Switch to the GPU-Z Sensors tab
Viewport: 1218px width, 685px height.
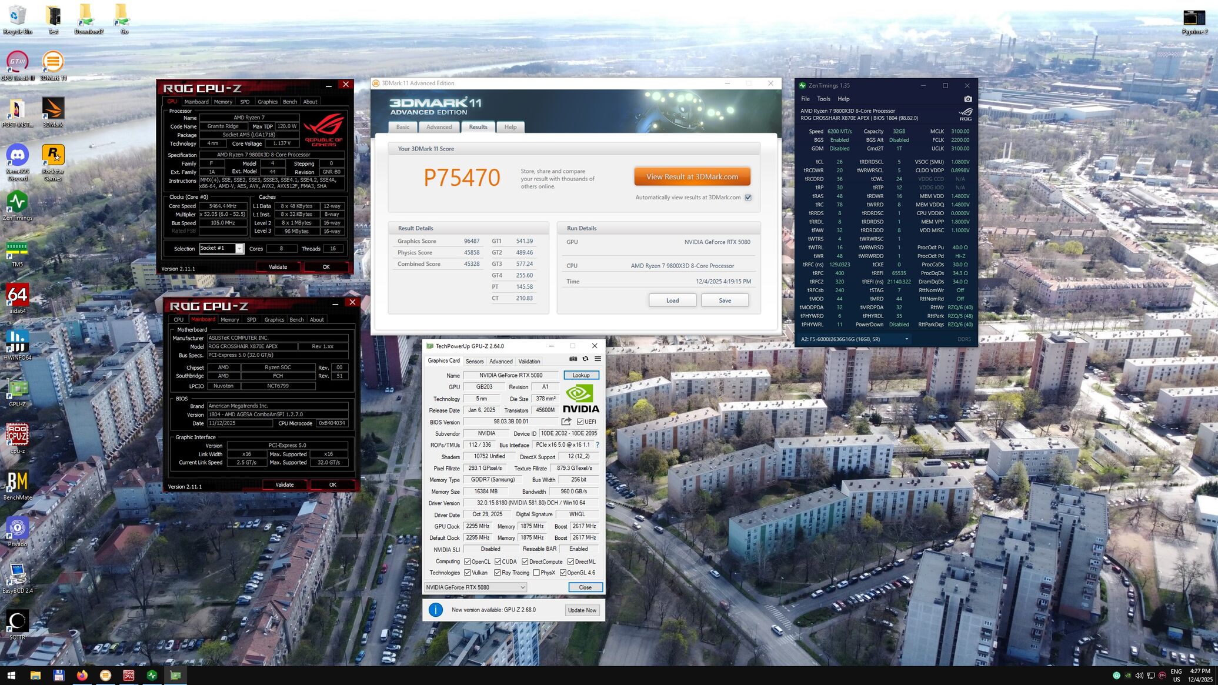(x=474, y=362)
